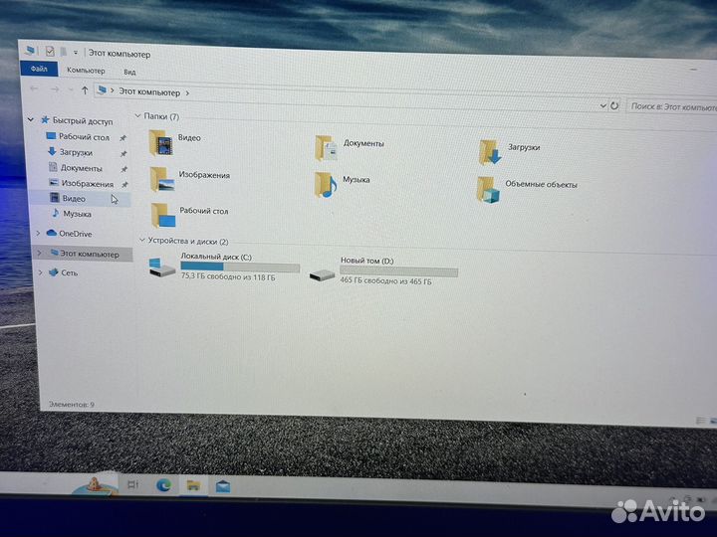Open the Рабочий стол folder icon
Viewport: 717px width, 537px height.
tap(163, 215)
